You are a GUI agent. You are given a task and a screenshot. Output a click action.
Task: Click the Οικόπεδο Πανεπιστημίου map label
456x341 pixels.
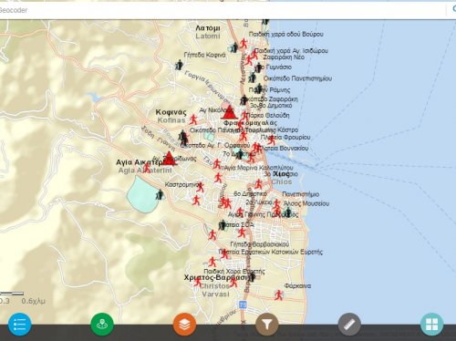[297, 78]
